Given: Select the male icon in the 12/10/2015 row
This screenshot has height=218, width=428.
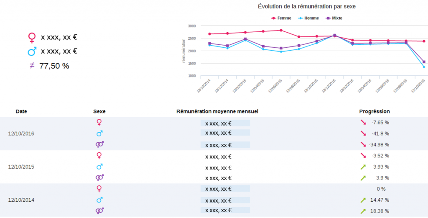Looking at the screenshot, I should click(99, 167).
